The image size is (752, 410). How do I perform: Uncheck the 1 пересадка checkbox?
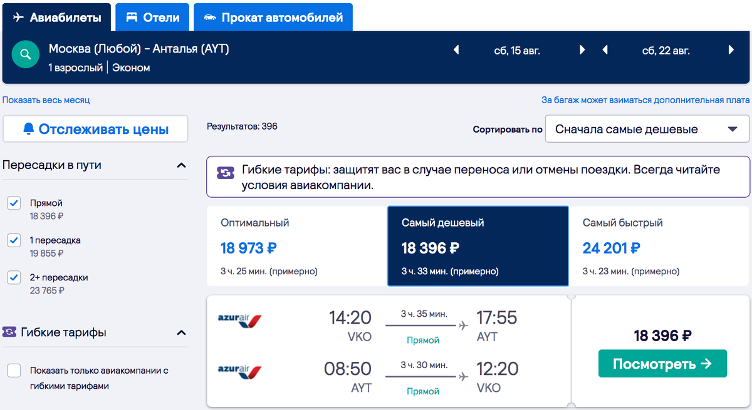pyautogui.click(x=14, y=240)
